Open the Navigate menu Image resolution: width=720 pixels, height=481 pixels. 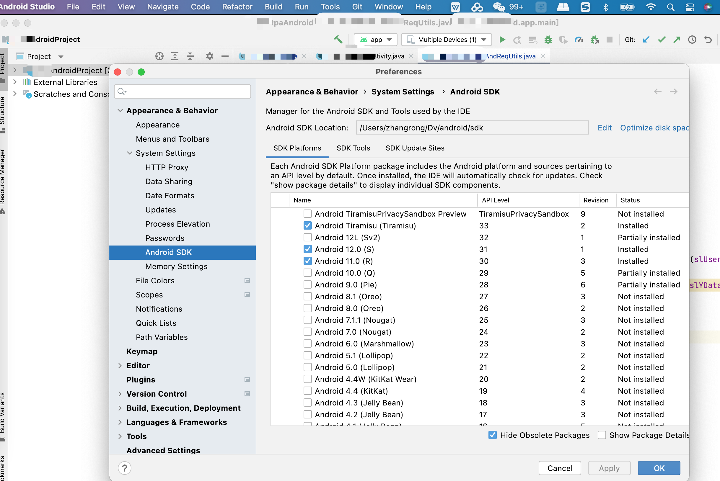[163, 7]
